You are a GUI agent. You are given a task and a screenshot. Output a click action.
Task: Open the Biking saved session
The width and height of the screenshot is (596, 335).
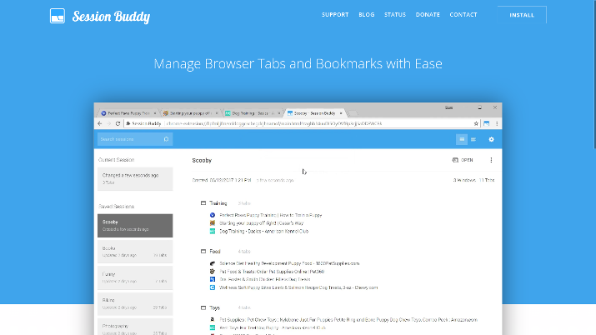coord(135,304)
